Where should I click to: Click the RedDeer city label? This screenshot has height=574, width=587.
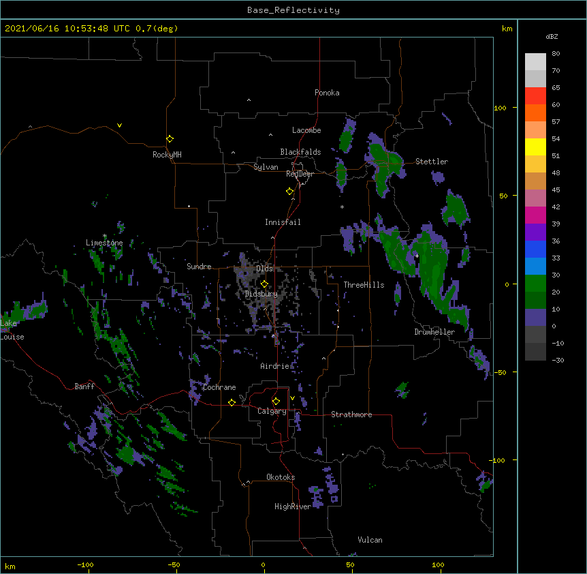300,174
